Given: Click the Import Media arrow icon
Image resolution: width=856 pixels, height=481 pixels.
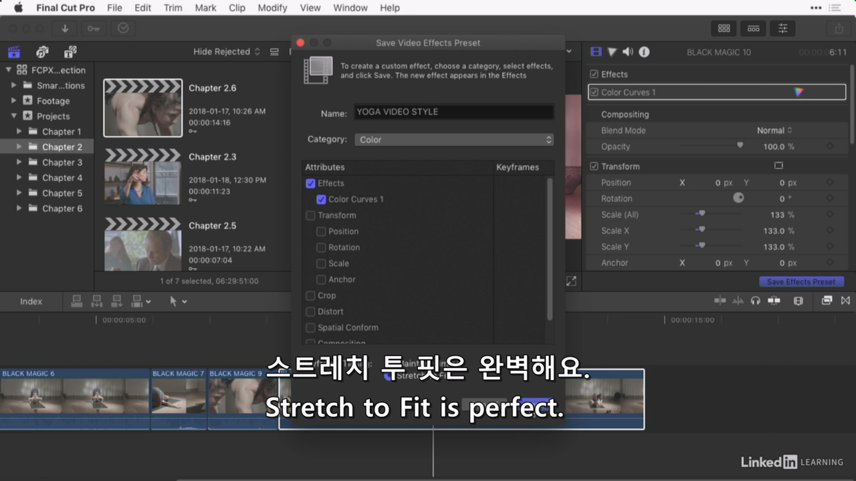Looking at the screenshot, I should [x=65, y=28].
